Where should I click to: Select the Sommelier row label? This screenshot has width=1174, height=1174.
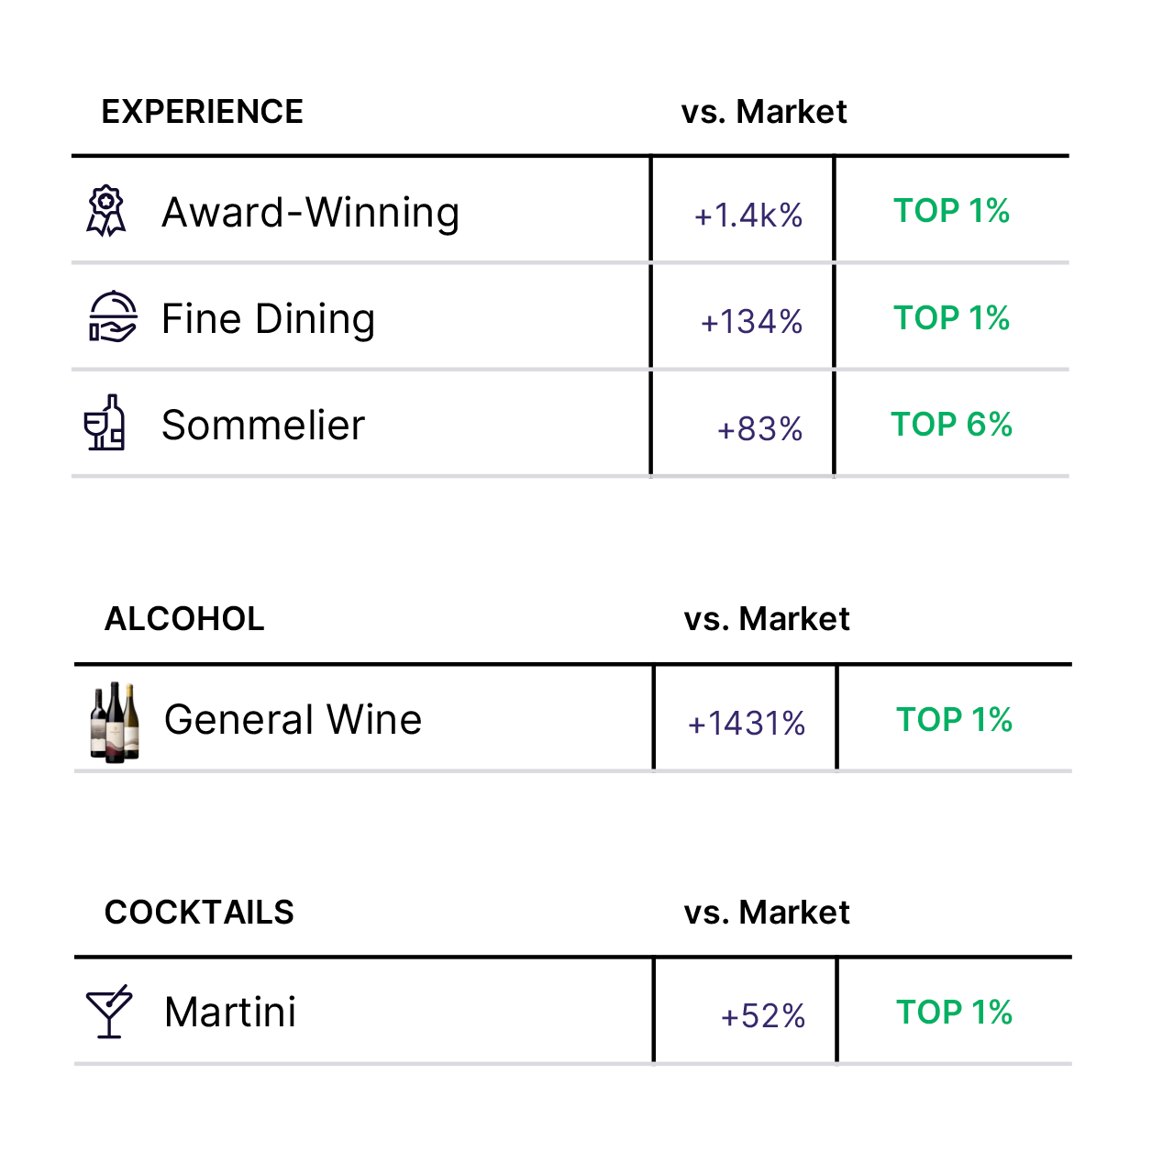coord(263,426)
